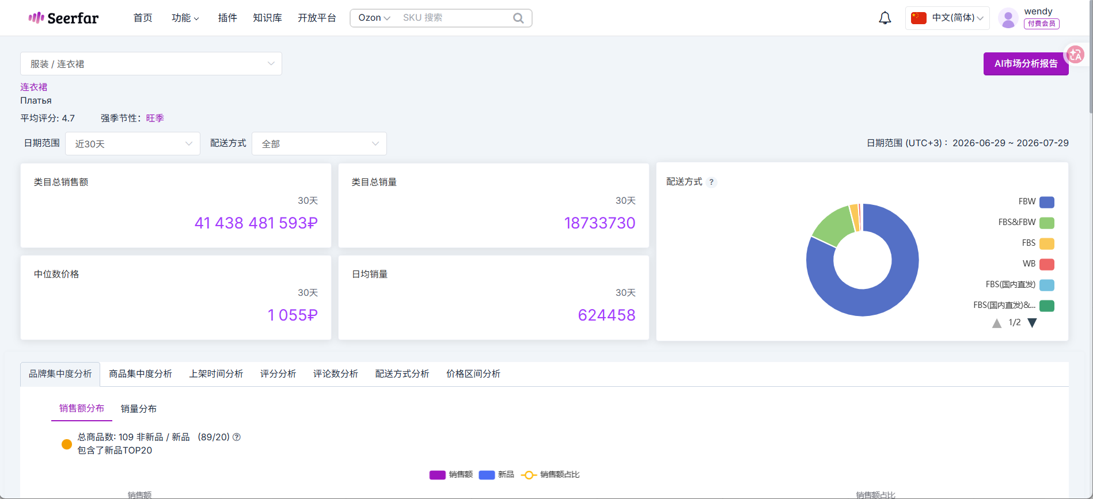Screen dimensions: 1093x499
Task: Go to next legend page arrow
Action: coord(1032,323)
